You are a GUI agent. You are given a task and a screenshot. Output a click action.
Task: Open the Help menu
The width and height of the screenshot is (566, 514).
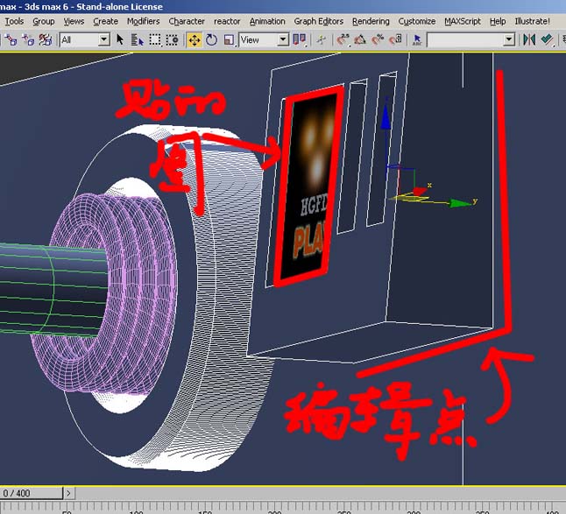pyautogui.click(x=498, y=21)
